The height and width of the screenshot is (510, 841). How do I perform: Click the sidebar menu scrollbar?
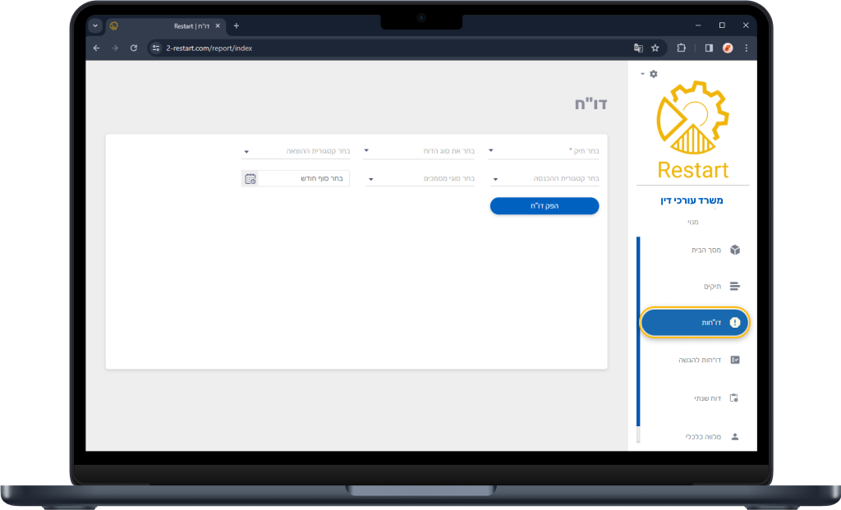pos(638,332)
